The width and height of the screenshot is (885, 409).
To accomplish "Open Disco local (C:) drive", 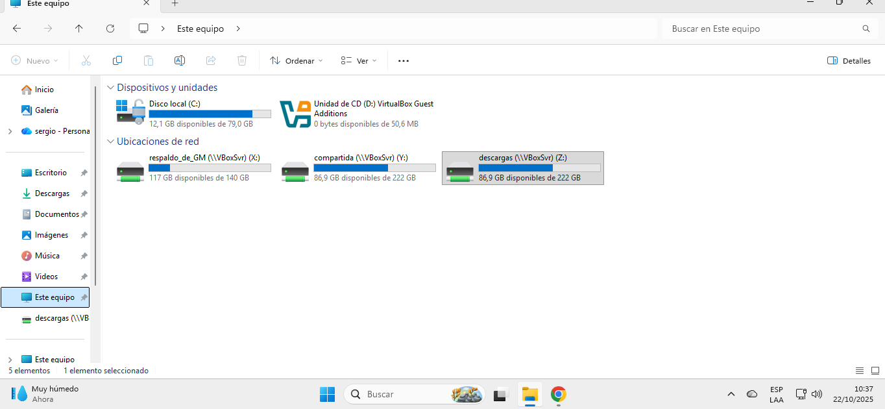I will 193,114.
